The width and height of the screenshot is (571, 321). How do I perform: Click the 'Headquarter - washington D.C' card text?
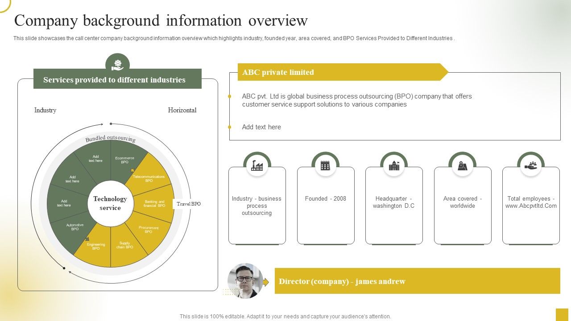[x=394, y=202]
